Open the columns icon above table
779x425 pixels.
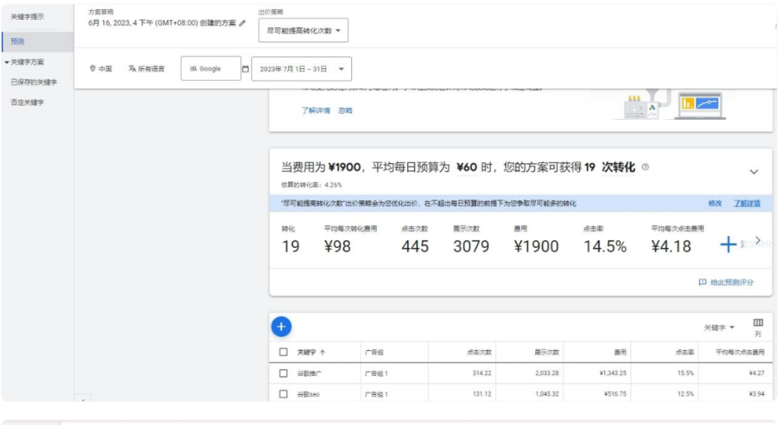[x=757, y=323]
